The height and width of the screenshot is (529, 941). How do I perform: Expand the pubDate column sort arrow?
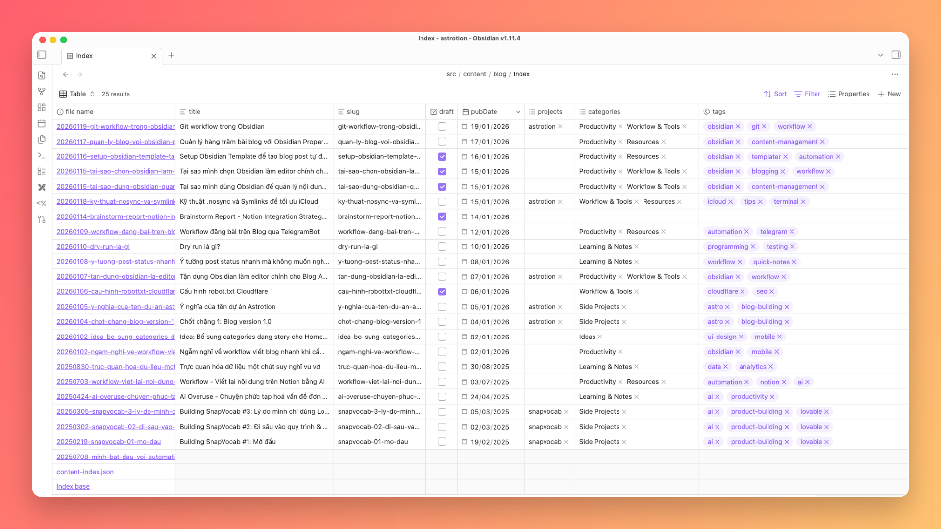pyautogui.click(x=518, y=112)
